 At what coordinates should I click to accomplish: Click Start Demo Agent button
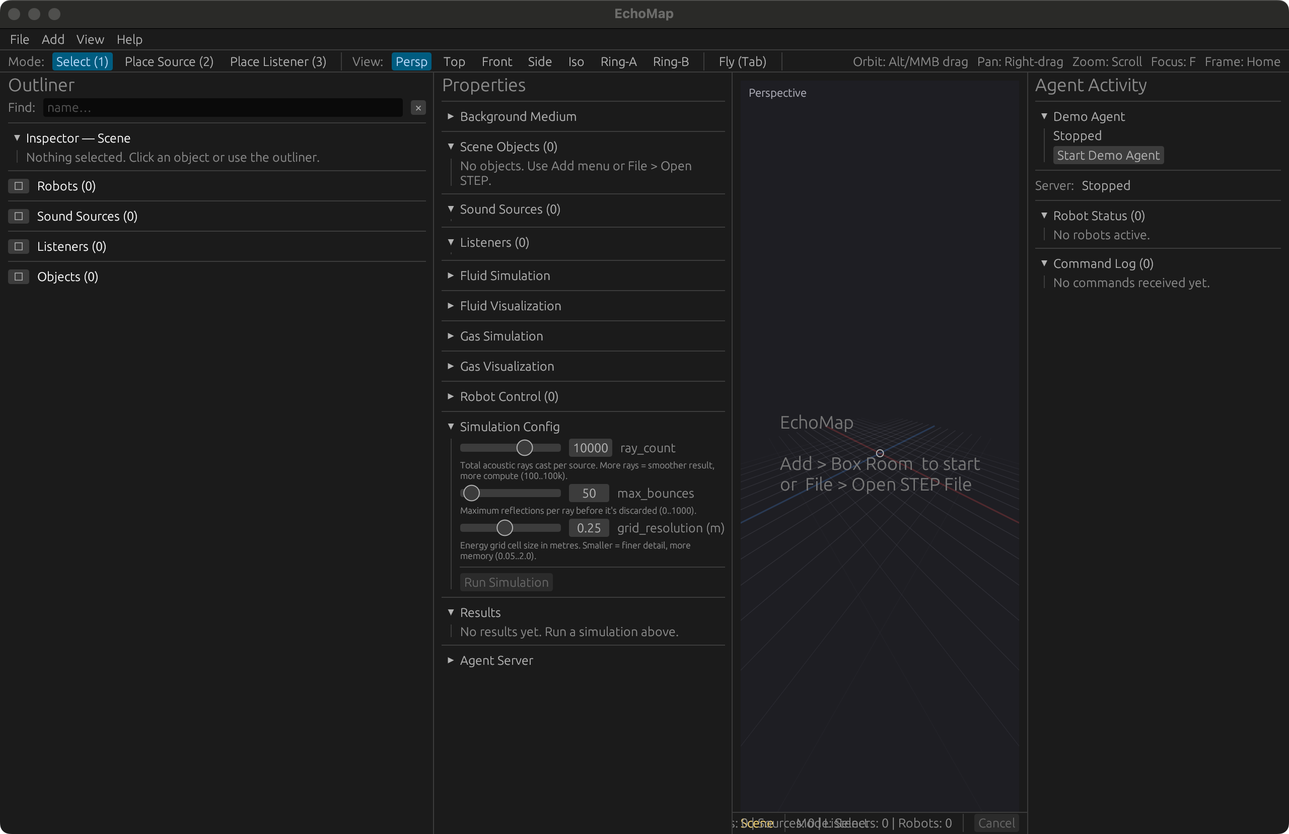coord(1108,156)
